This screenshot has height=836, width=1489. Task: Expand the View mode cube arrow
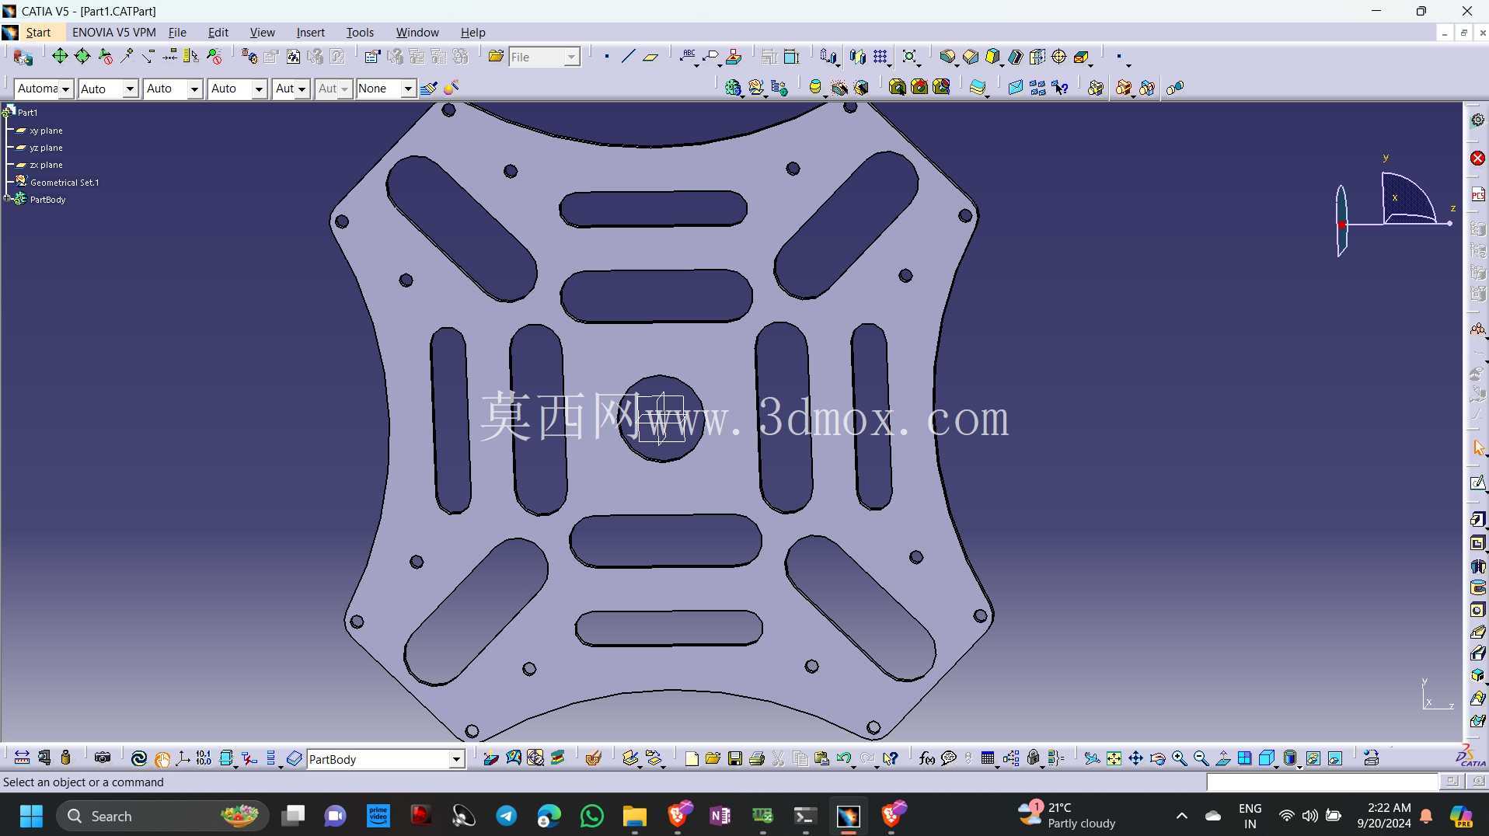[1277, 766]
